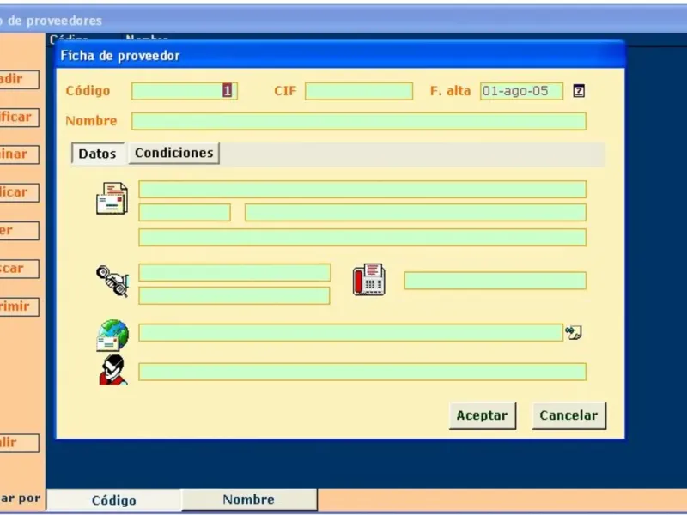Click the Cancelar button
The image size is (687, 515).
pyautogui.click(x=568, y=415)
